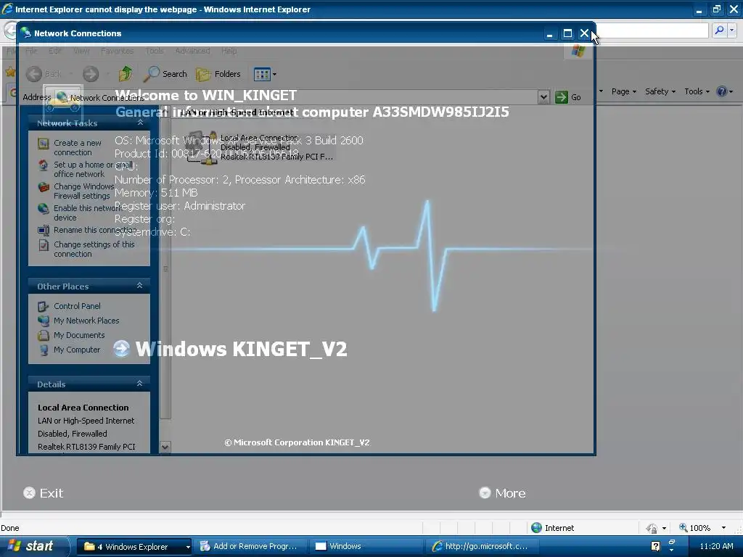Image resolution: width=743 pixels, height=557 pixels.
Task: Click the Start button
Action: (x=34, y=546)
